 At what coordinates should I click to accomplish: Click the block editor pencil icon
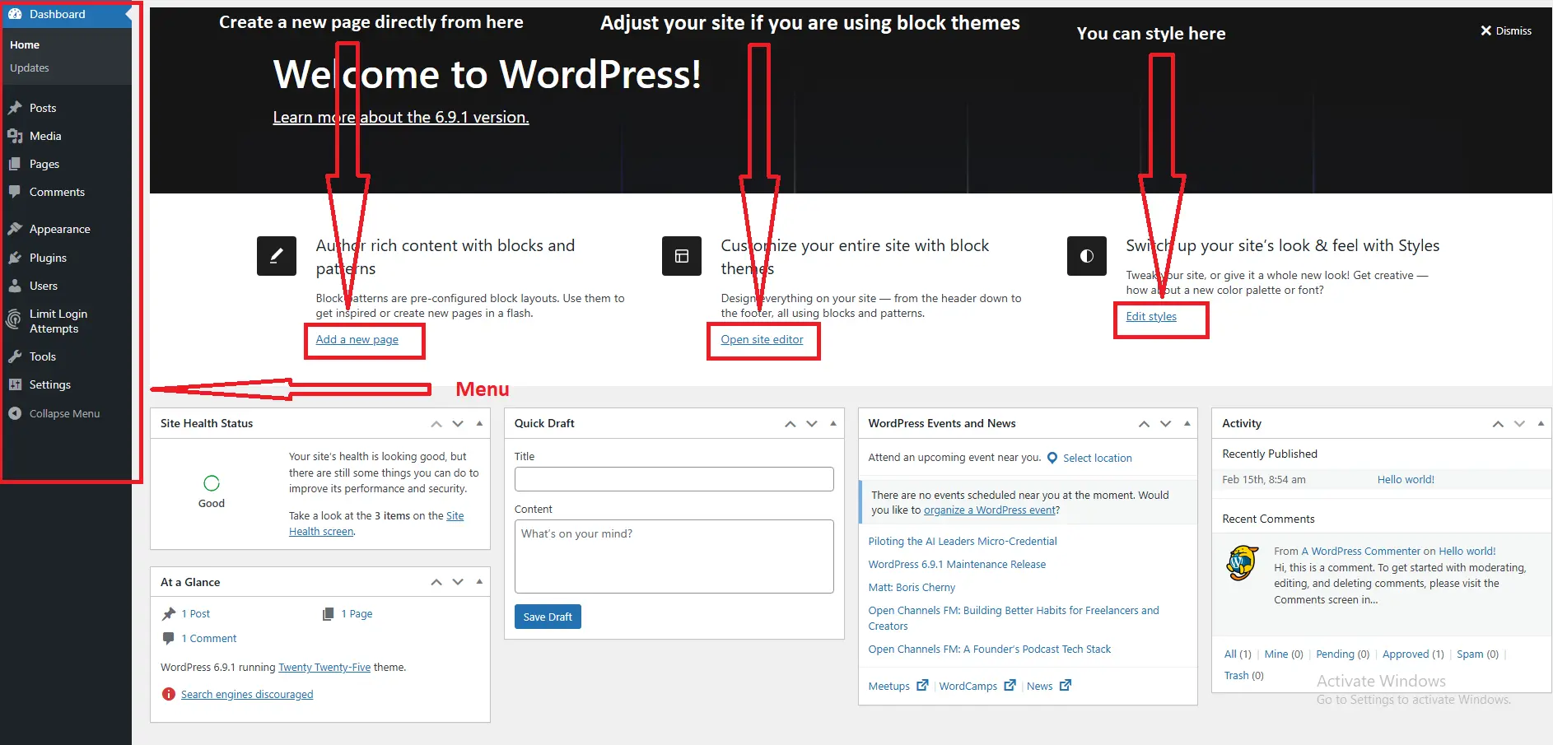pos(276,256)
